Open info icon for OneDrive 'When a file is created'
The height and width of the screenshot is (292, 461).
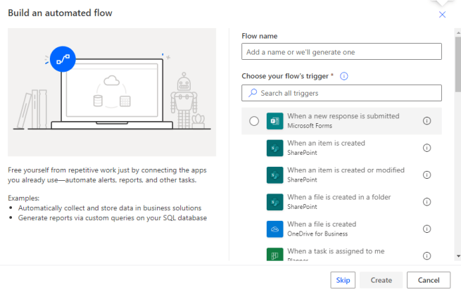point(427,229)
